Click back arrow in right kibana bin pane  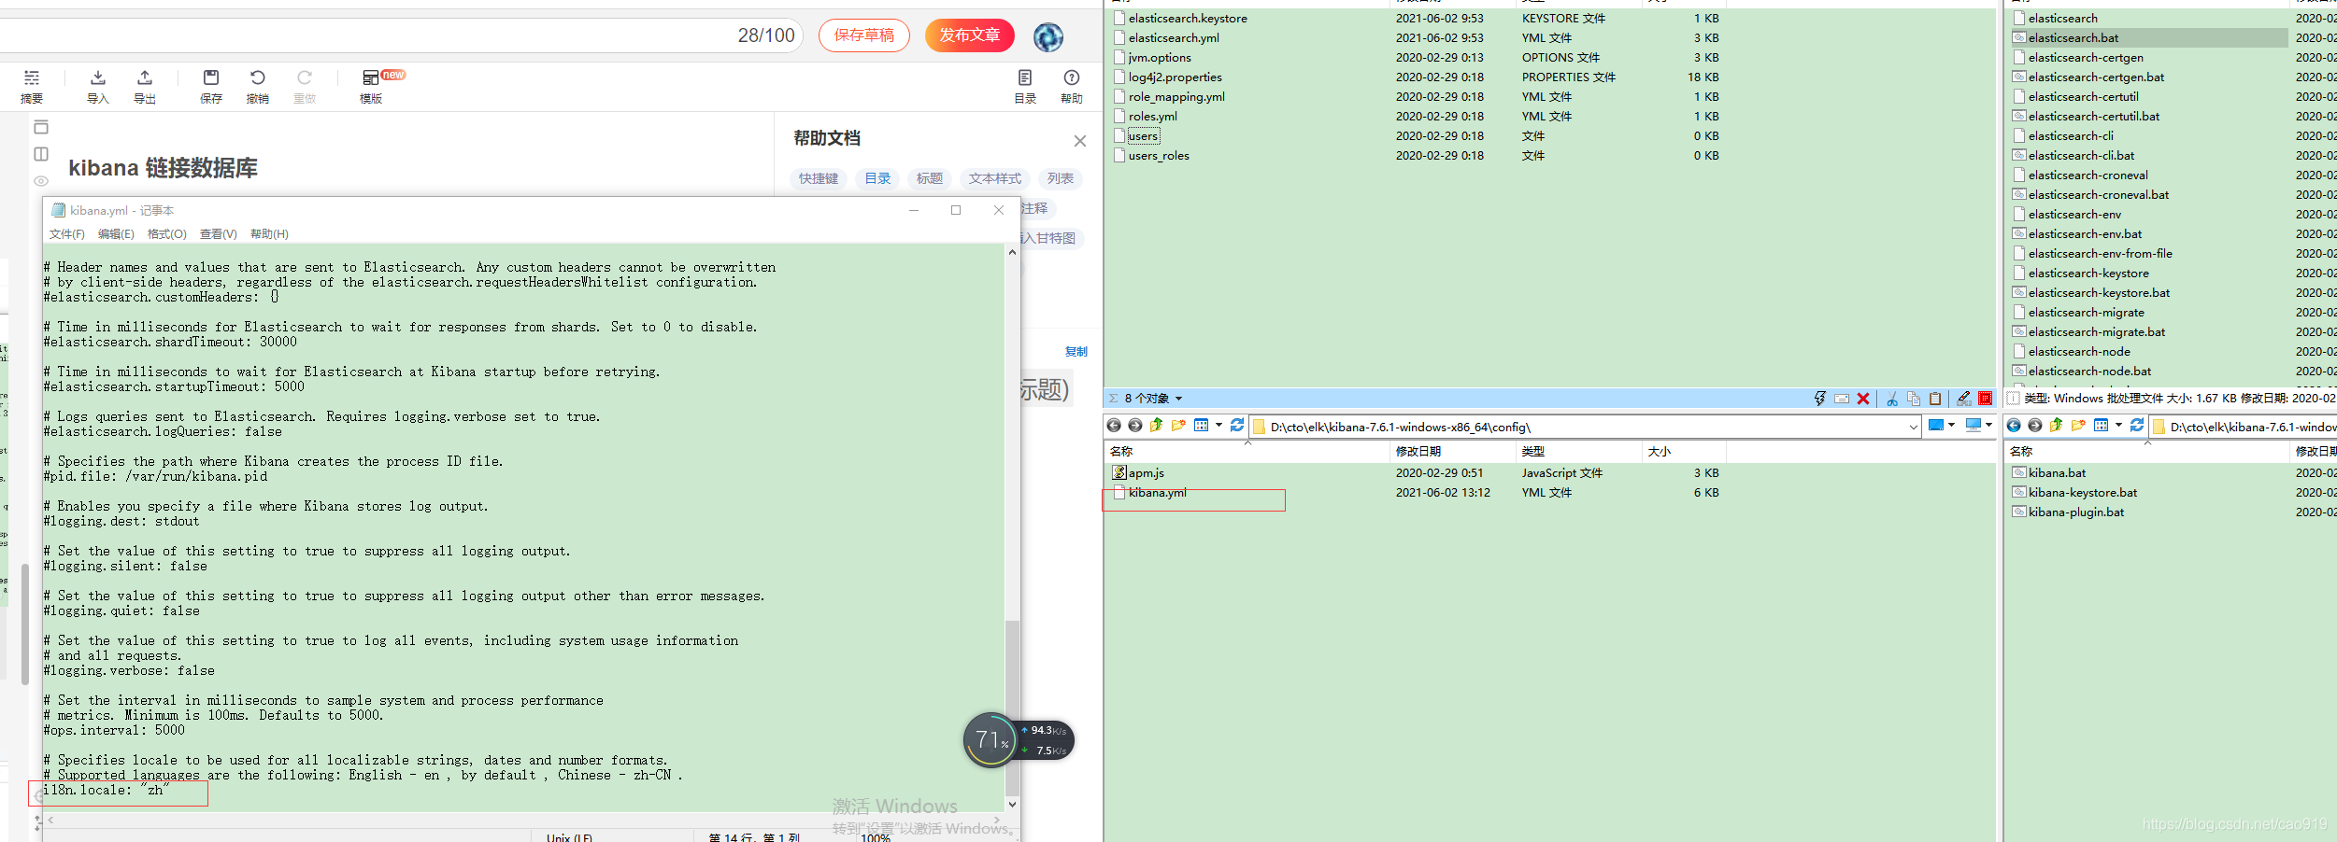point(2014,426)
